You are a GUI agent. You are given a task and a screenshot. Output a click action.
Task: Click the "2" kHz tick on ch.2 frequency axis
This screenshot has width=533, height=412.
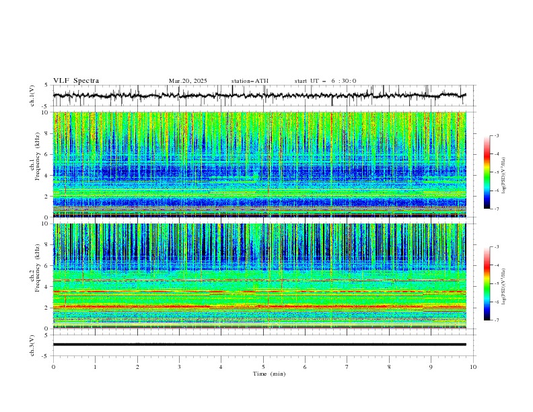coord(47,308)
